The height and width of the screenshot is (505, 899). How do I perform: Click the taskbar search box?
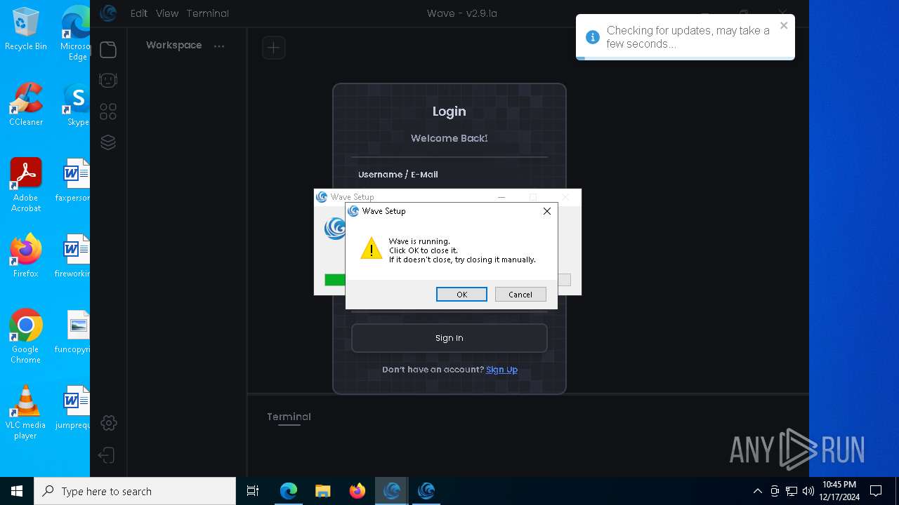(x=135, y=491)
